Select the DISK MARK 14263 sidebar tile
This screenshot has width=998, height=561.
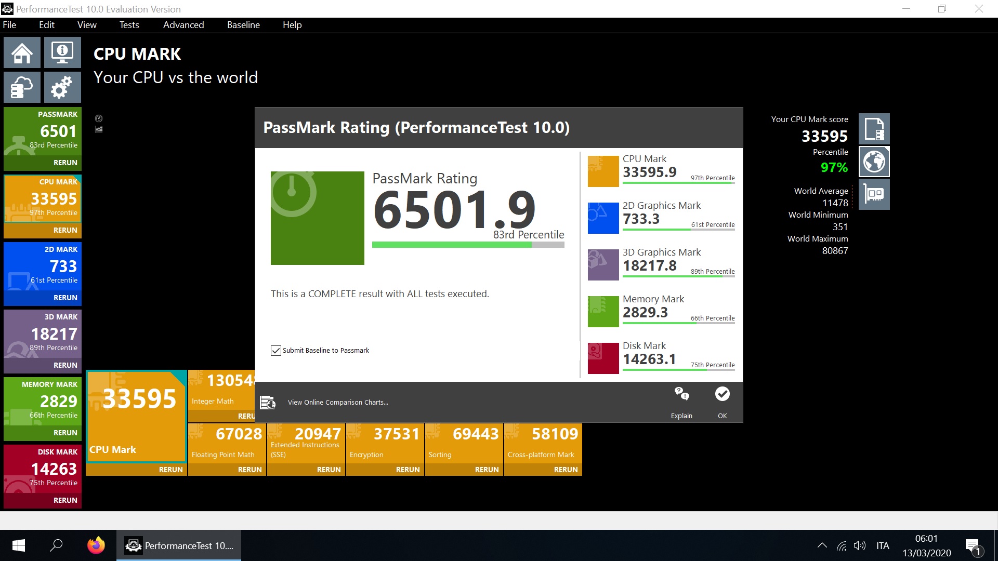point(43,469)
